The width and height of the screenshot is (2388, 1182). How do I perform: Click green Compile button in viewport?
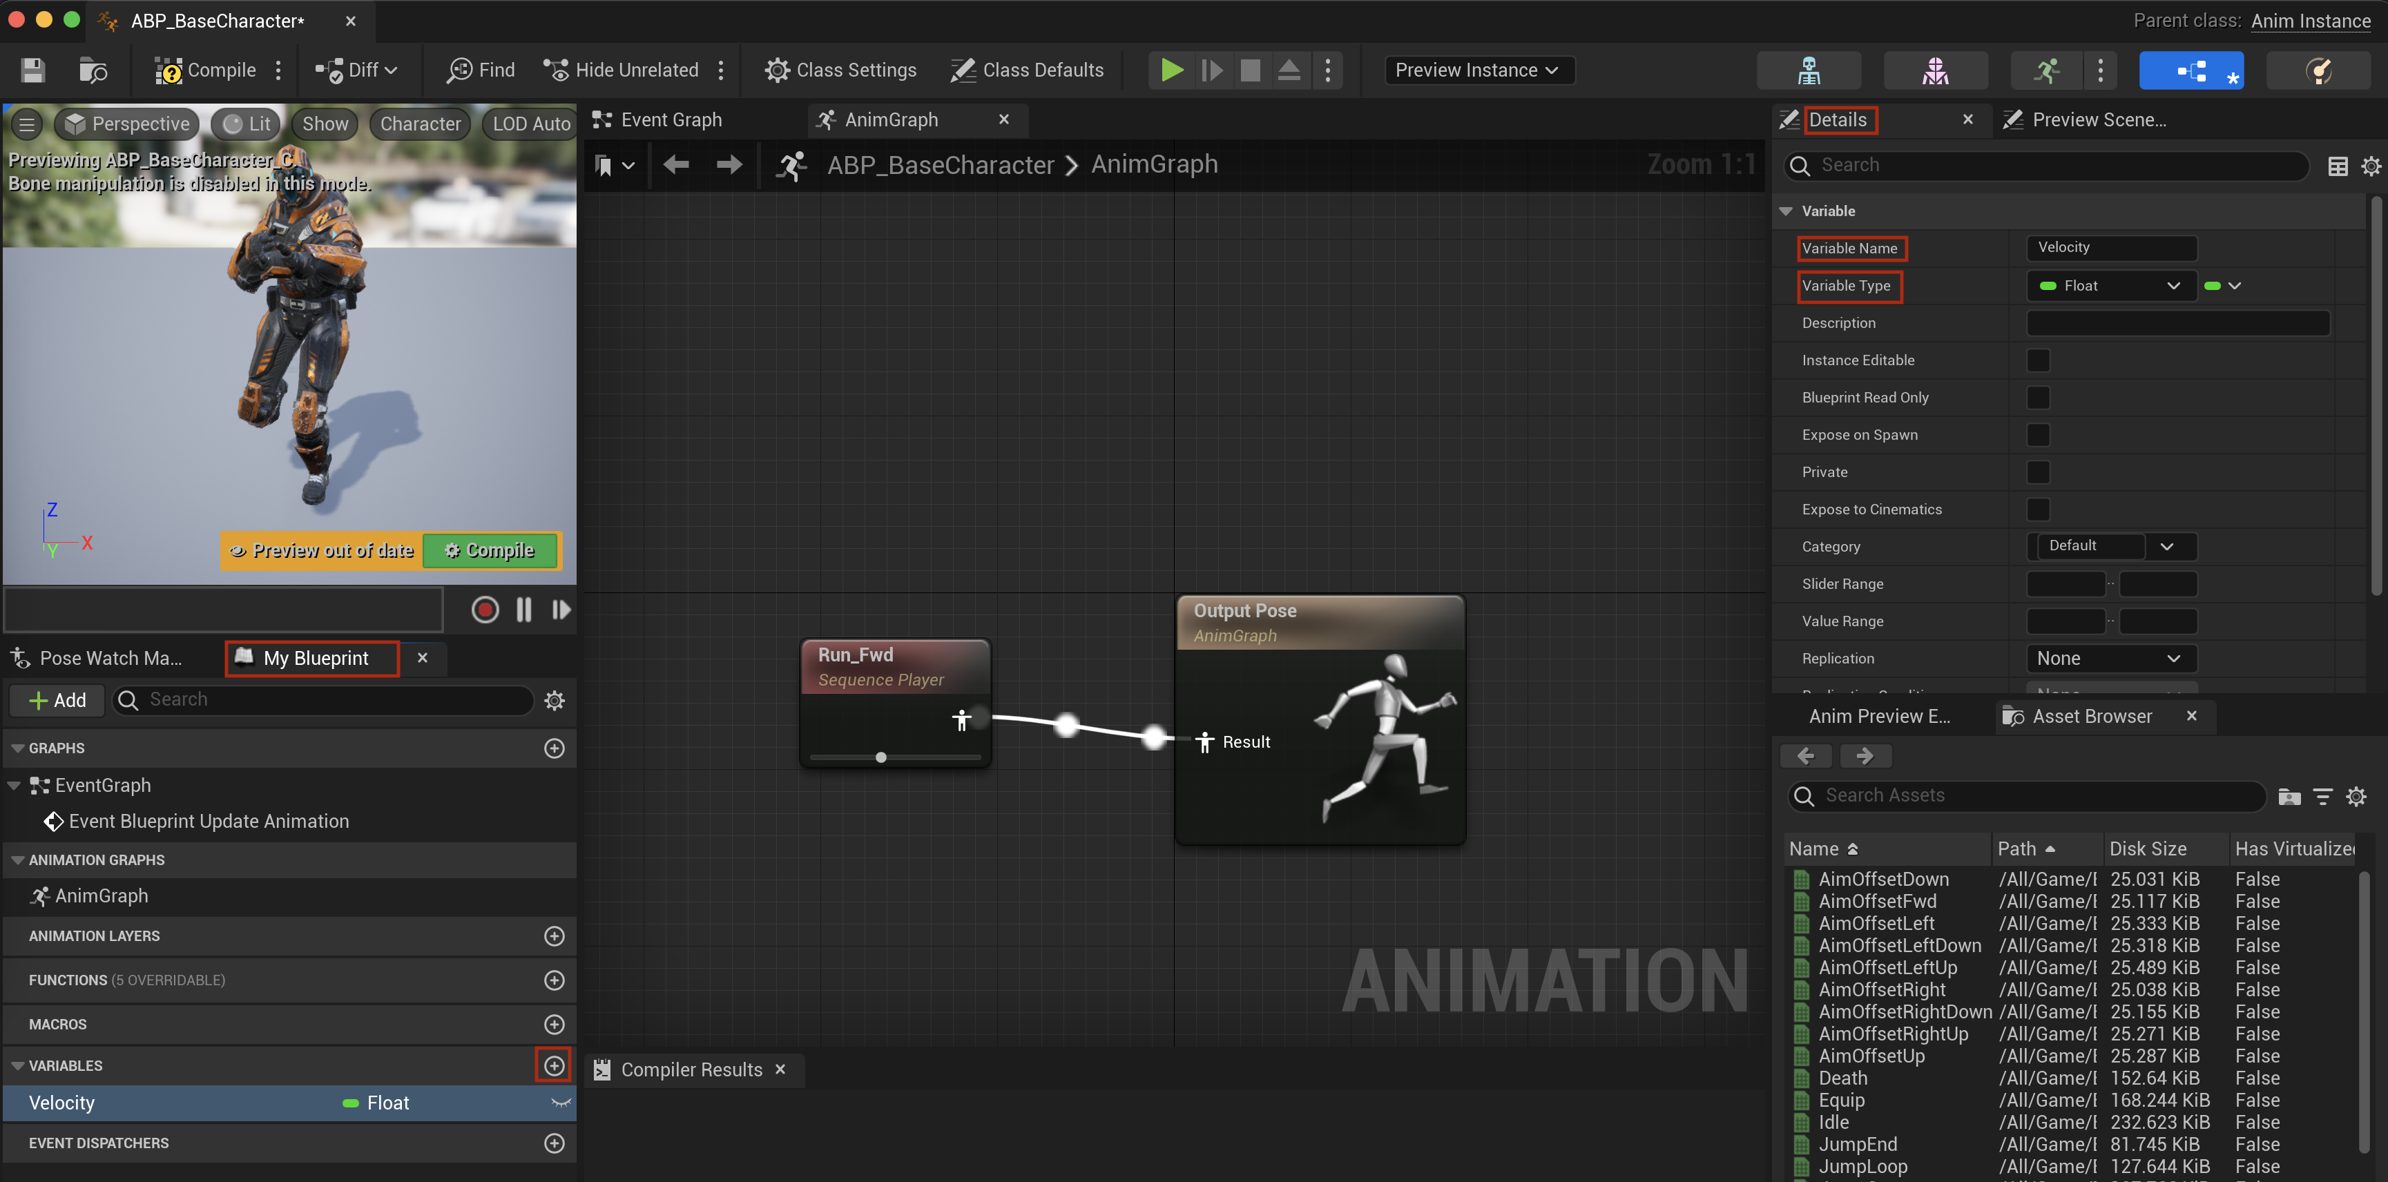tap(490, 550)
